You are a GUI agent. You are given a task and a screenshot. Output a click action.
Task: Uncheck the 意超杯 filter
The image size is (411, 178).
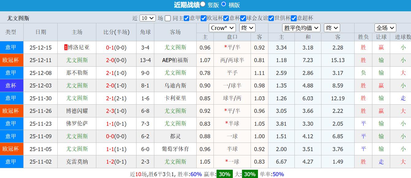pos(294,18)
